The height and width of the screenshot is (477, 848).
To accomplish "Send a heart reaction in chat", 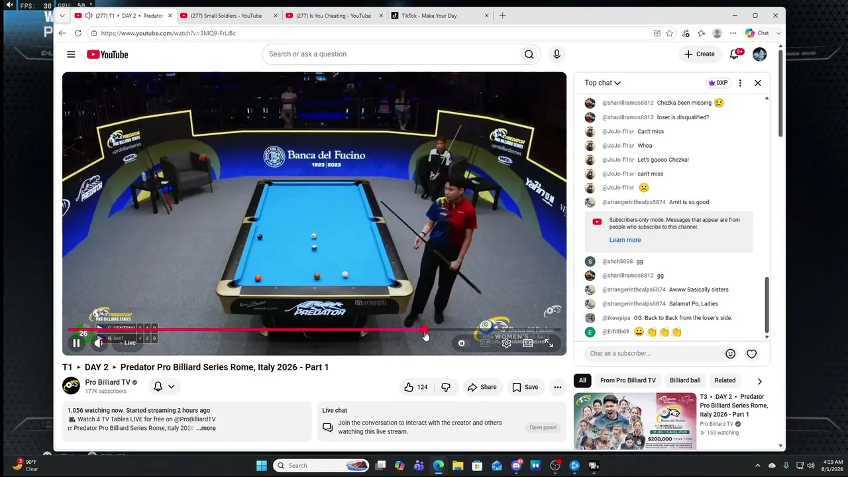I will [751, 354].
